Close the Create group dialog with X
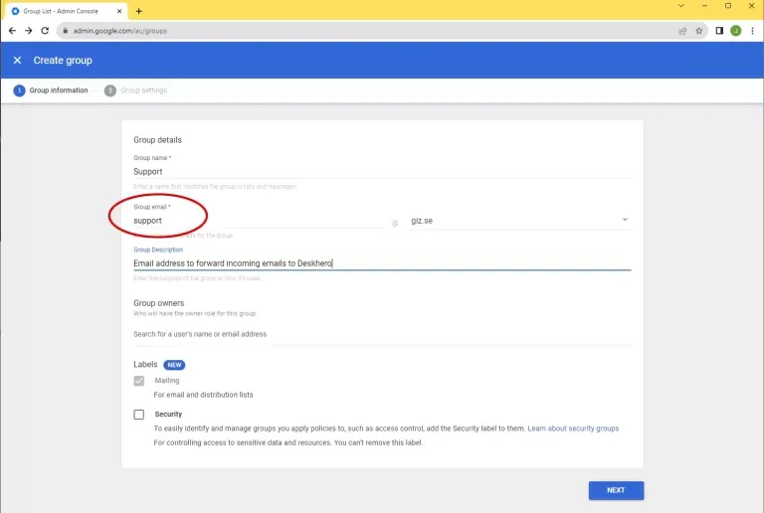The height and width of the screenshot is (513, 764). point(18,60)
